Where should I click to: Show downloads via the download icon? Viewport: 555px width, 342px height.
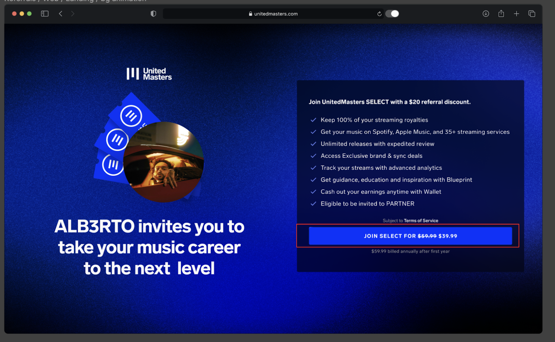pyautogui.click(x=486, y=14)
